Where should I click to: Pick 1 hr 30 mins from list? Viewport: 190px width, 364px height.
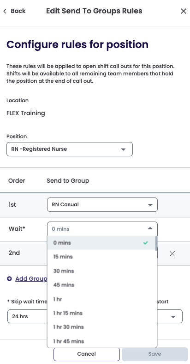pos(102,327)
